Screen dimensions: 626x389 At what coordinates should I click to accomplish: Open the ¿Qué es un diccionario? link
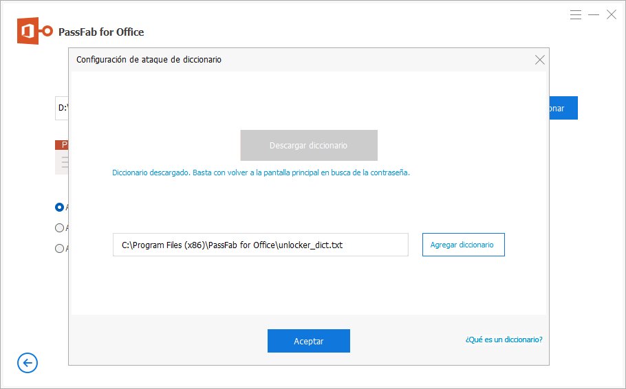pos(504,340)
